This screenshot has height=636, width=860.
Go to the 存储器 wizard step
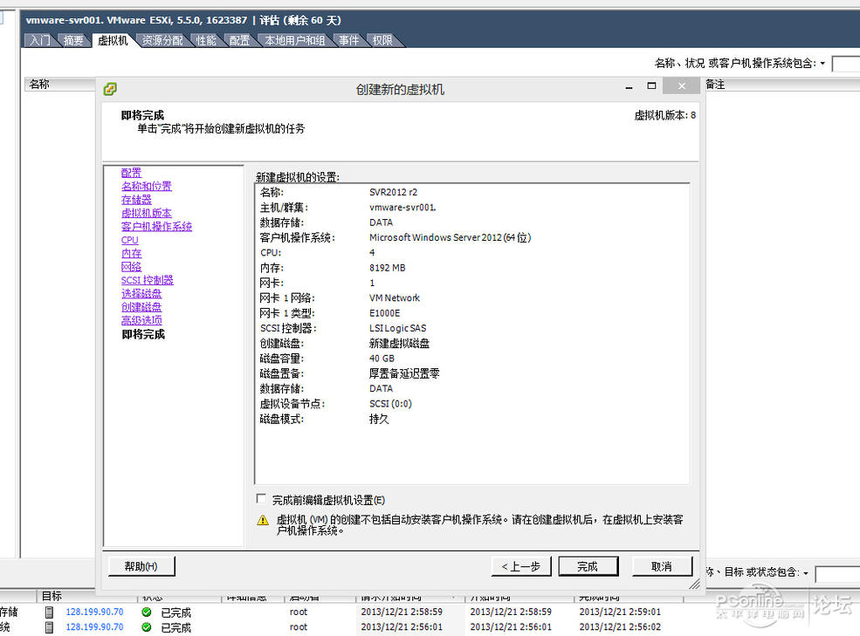[136, 200]
